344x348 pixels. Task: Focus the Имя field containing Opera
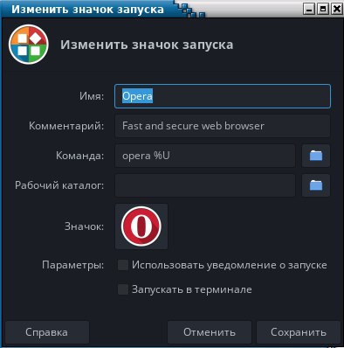(x=223, y=96)
